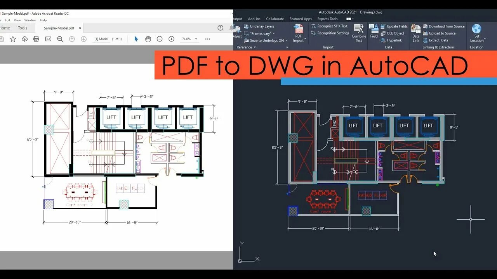Click Recognize SHX Text tool
The height and width of the screenshot is (279, 497).
[329, 26]
